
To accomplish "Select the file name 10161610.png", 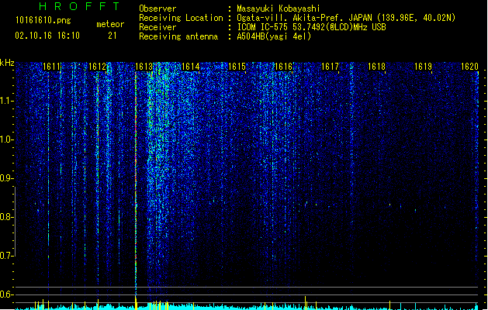I will pos(43,20).
